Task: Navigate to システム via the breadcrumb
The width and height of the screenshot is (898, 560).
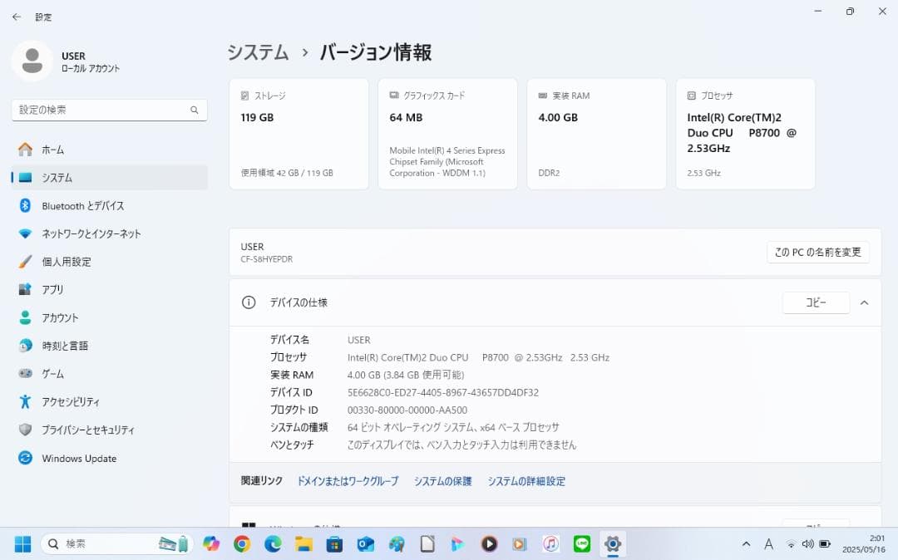Action: 257,52
